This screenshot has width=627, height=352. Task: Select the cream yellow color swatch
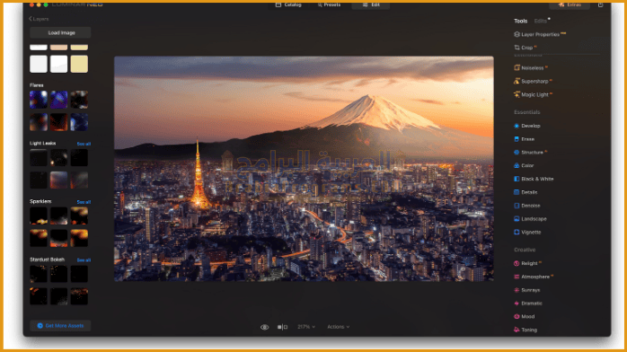click(79, 64)
